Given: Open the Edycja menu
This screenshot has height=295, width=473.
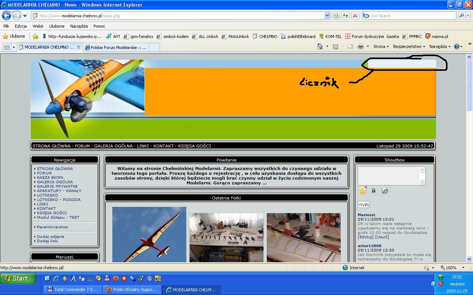Looking at the screenshot, I should (21, 26).
